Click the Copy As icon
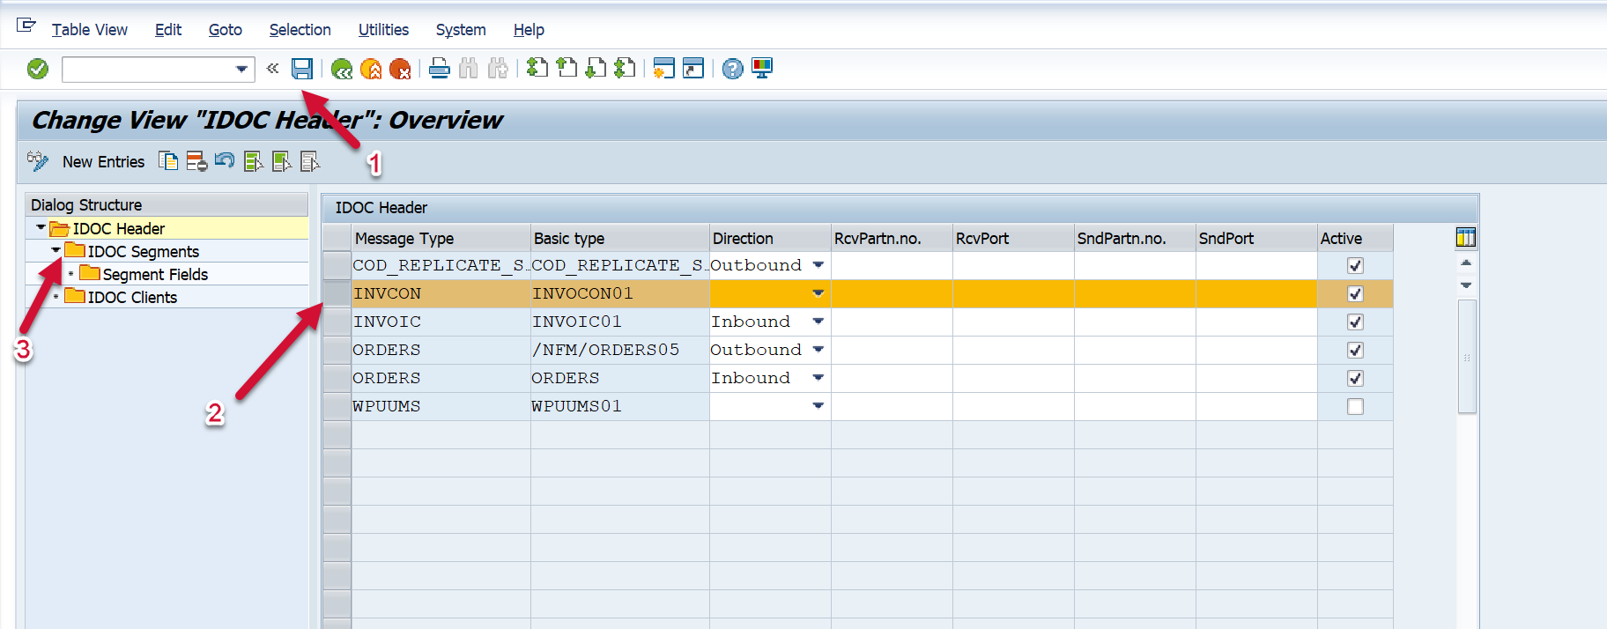Image resolution: width=1607 pixels, height=629 pixels. pyautogui.click(x=168, y=161)
